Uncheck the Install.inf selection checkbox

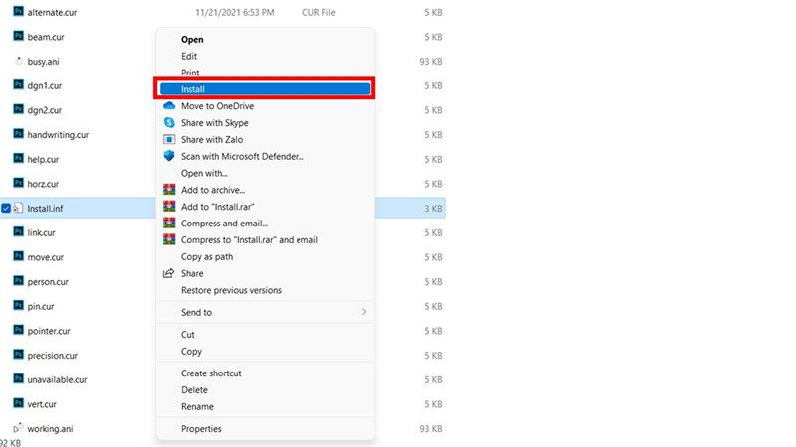[x=6, y=208]
